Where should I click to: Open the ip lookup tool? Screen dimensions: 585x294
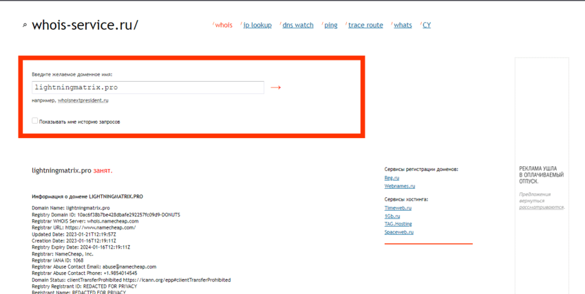point(257,25)
